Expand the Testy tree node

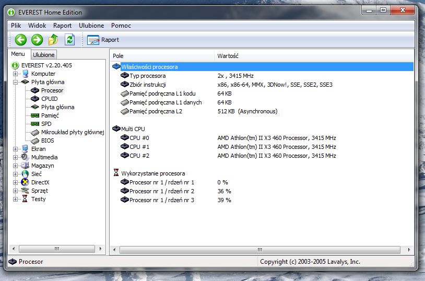[x=16, y=200]
